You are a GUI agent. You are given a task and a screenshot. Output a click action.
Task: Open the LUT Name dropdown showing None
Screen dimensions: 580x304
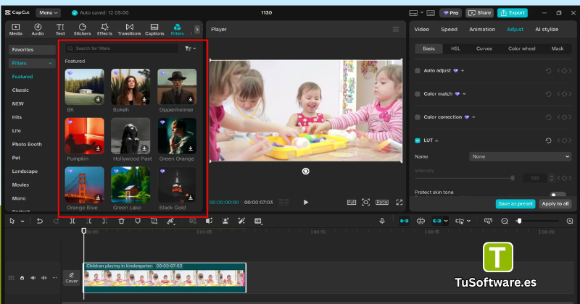(520, 156)
